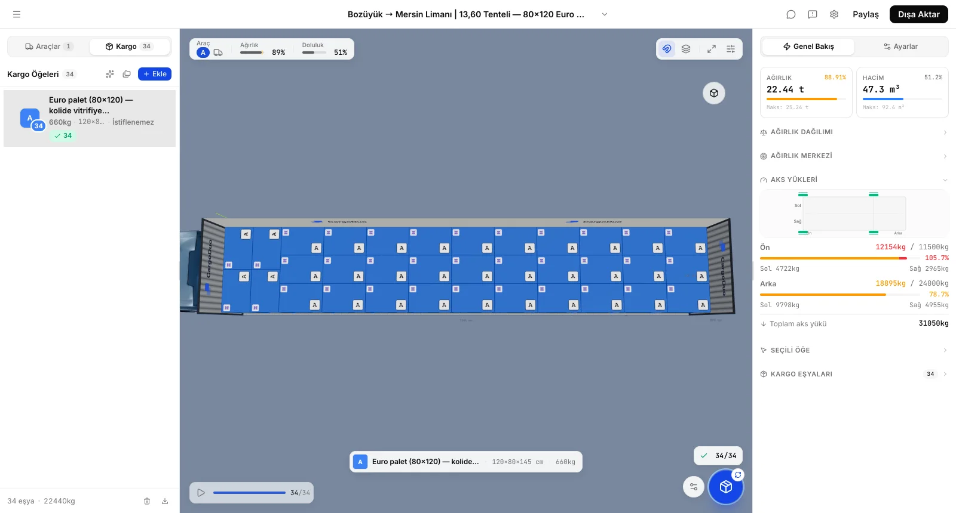Viewport: 956px width, 513px height.
Task: Click the 3D cube view button
Action: [714, 93]
